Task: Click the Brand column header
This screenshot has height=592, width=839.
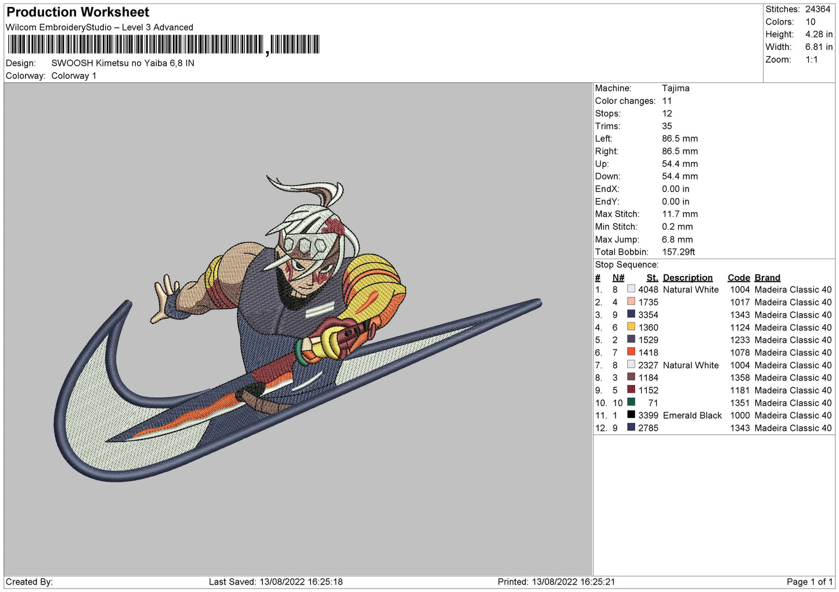Action: point(768,278)
